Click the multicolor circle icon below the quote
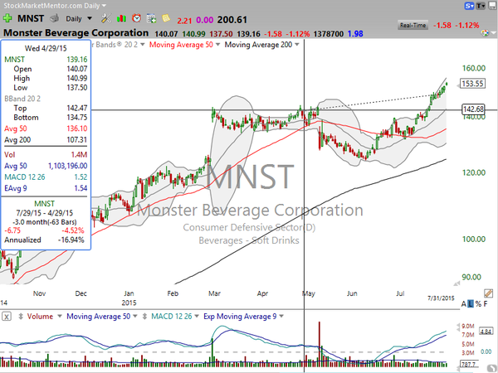This screenshot has width=498, height=373. [485, 33]
